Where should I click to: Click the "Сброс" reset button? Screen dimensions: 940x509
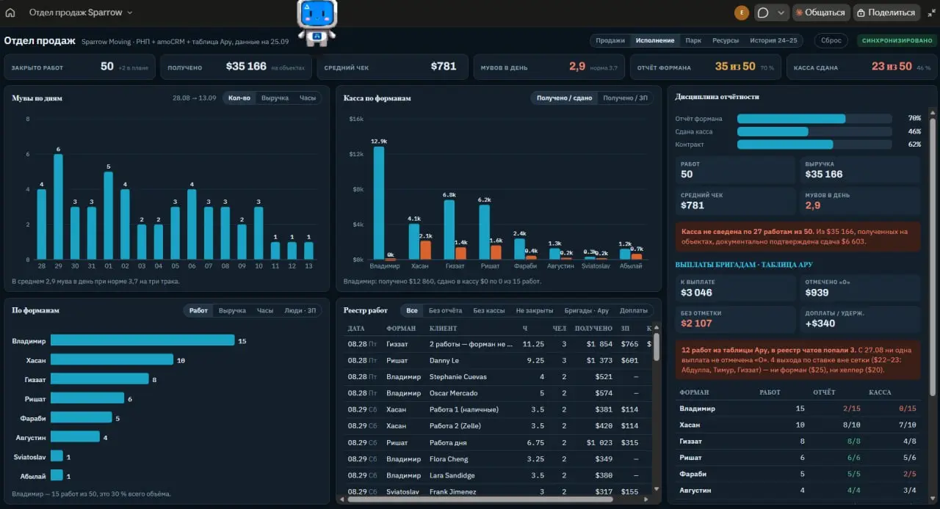[831, 41]
